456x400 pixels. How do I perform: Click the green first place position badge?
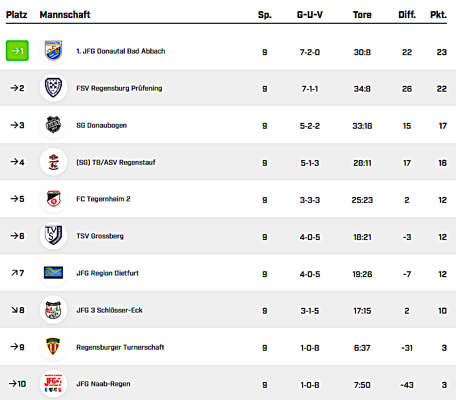pos(17,51)
